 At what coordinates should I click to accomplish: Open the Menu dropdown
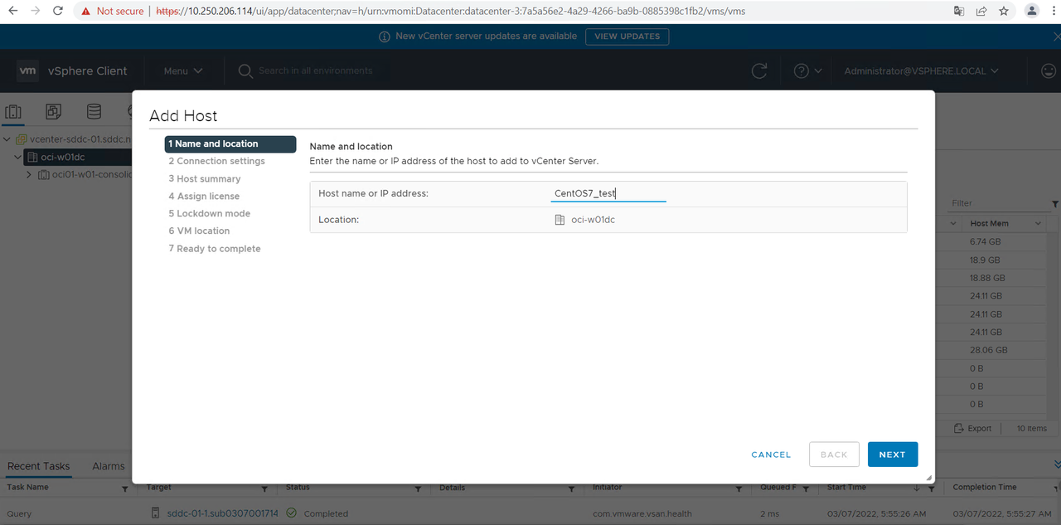(182, 71)
